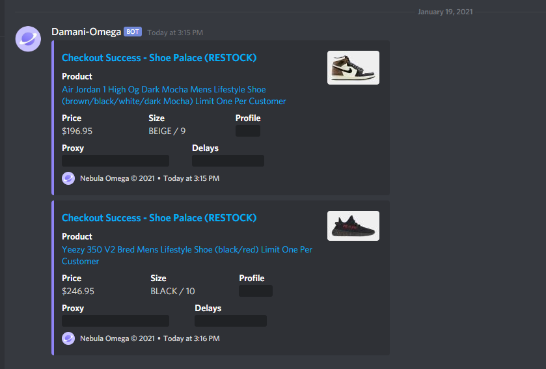Enlarge the Yeezy 350 V2 Bred shoe thumbnail
The width and height of the screenshot is (546, 369).
click(353, 226)
